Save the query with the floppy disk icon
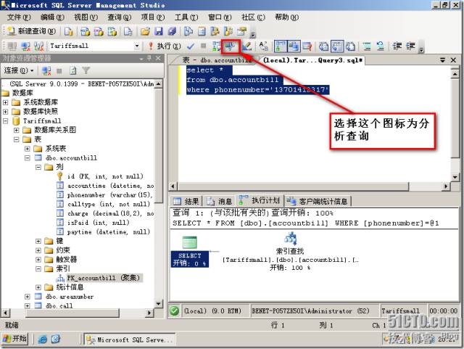Image resolution: width=464 pixels, height=349 pixels. pos(159,31)
